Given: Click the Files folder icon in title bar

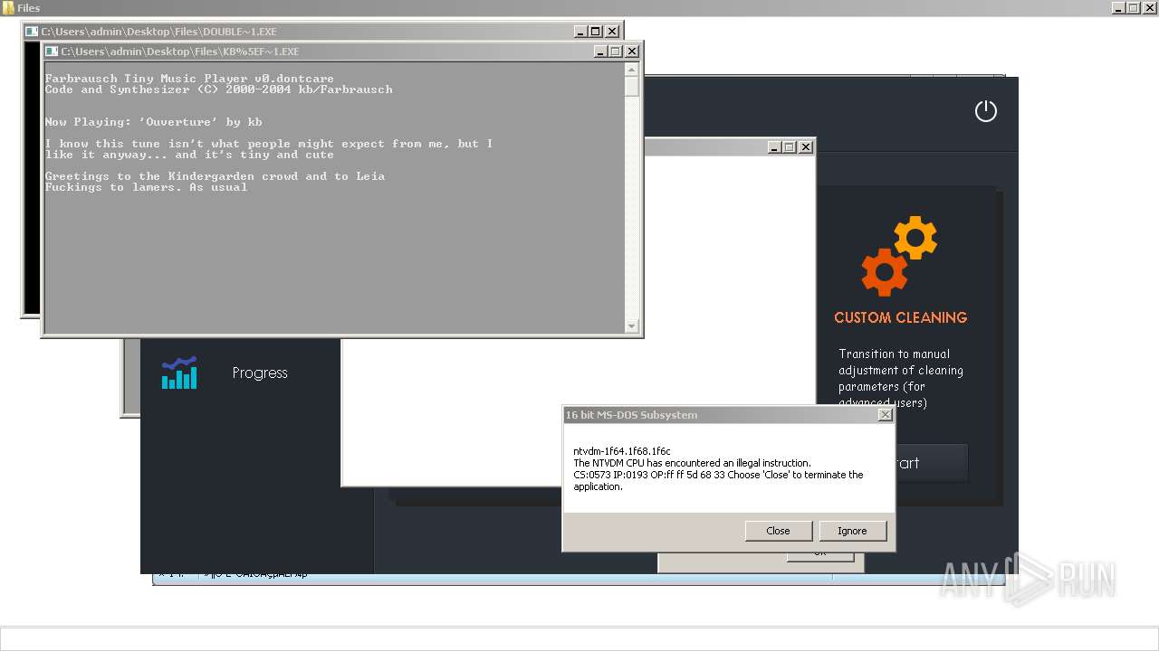Looking at the screenshot, I should click(8, 7).
